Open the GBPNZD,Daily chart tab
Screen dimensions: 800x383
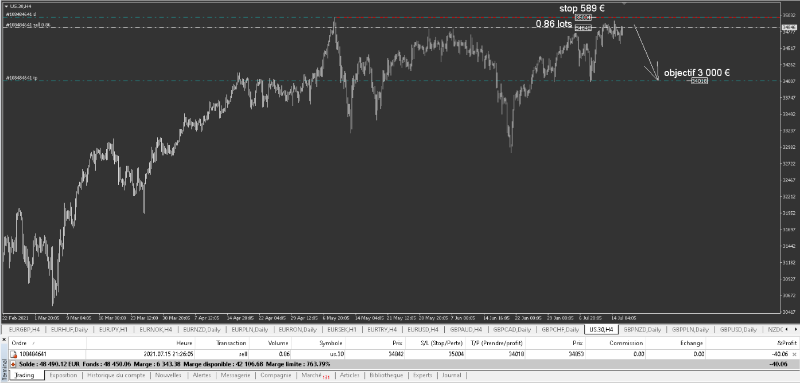point(642,330)
